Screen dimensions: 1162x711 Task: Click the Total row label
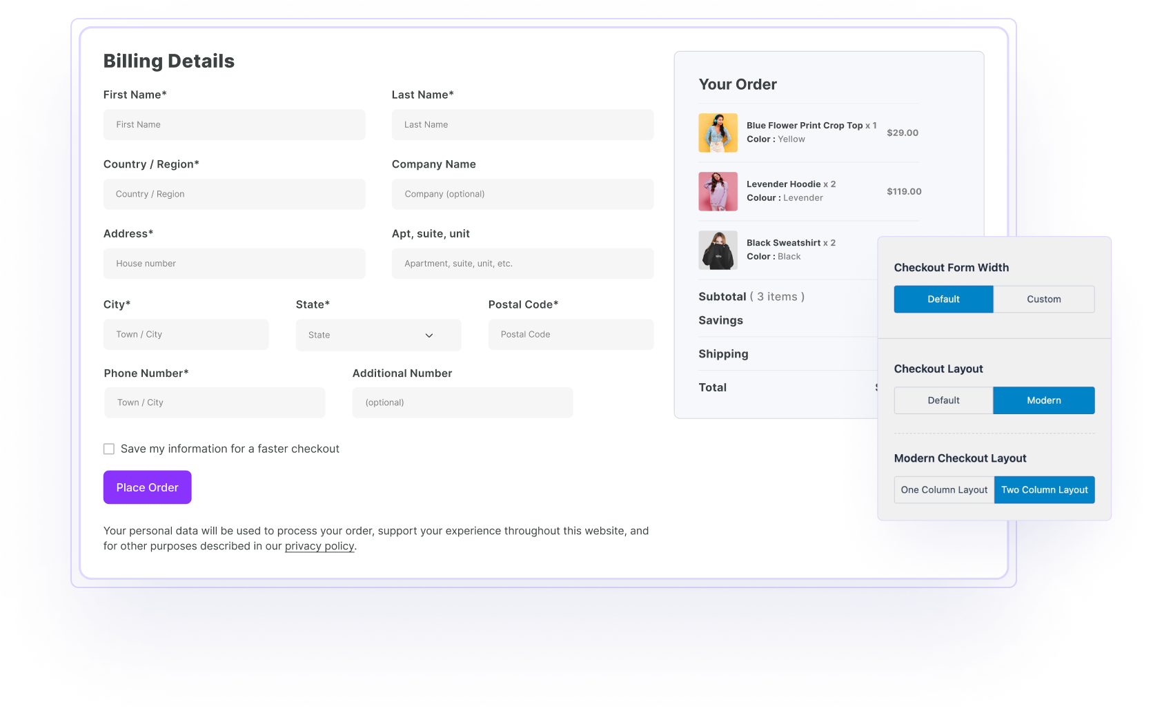pos(712,388)
